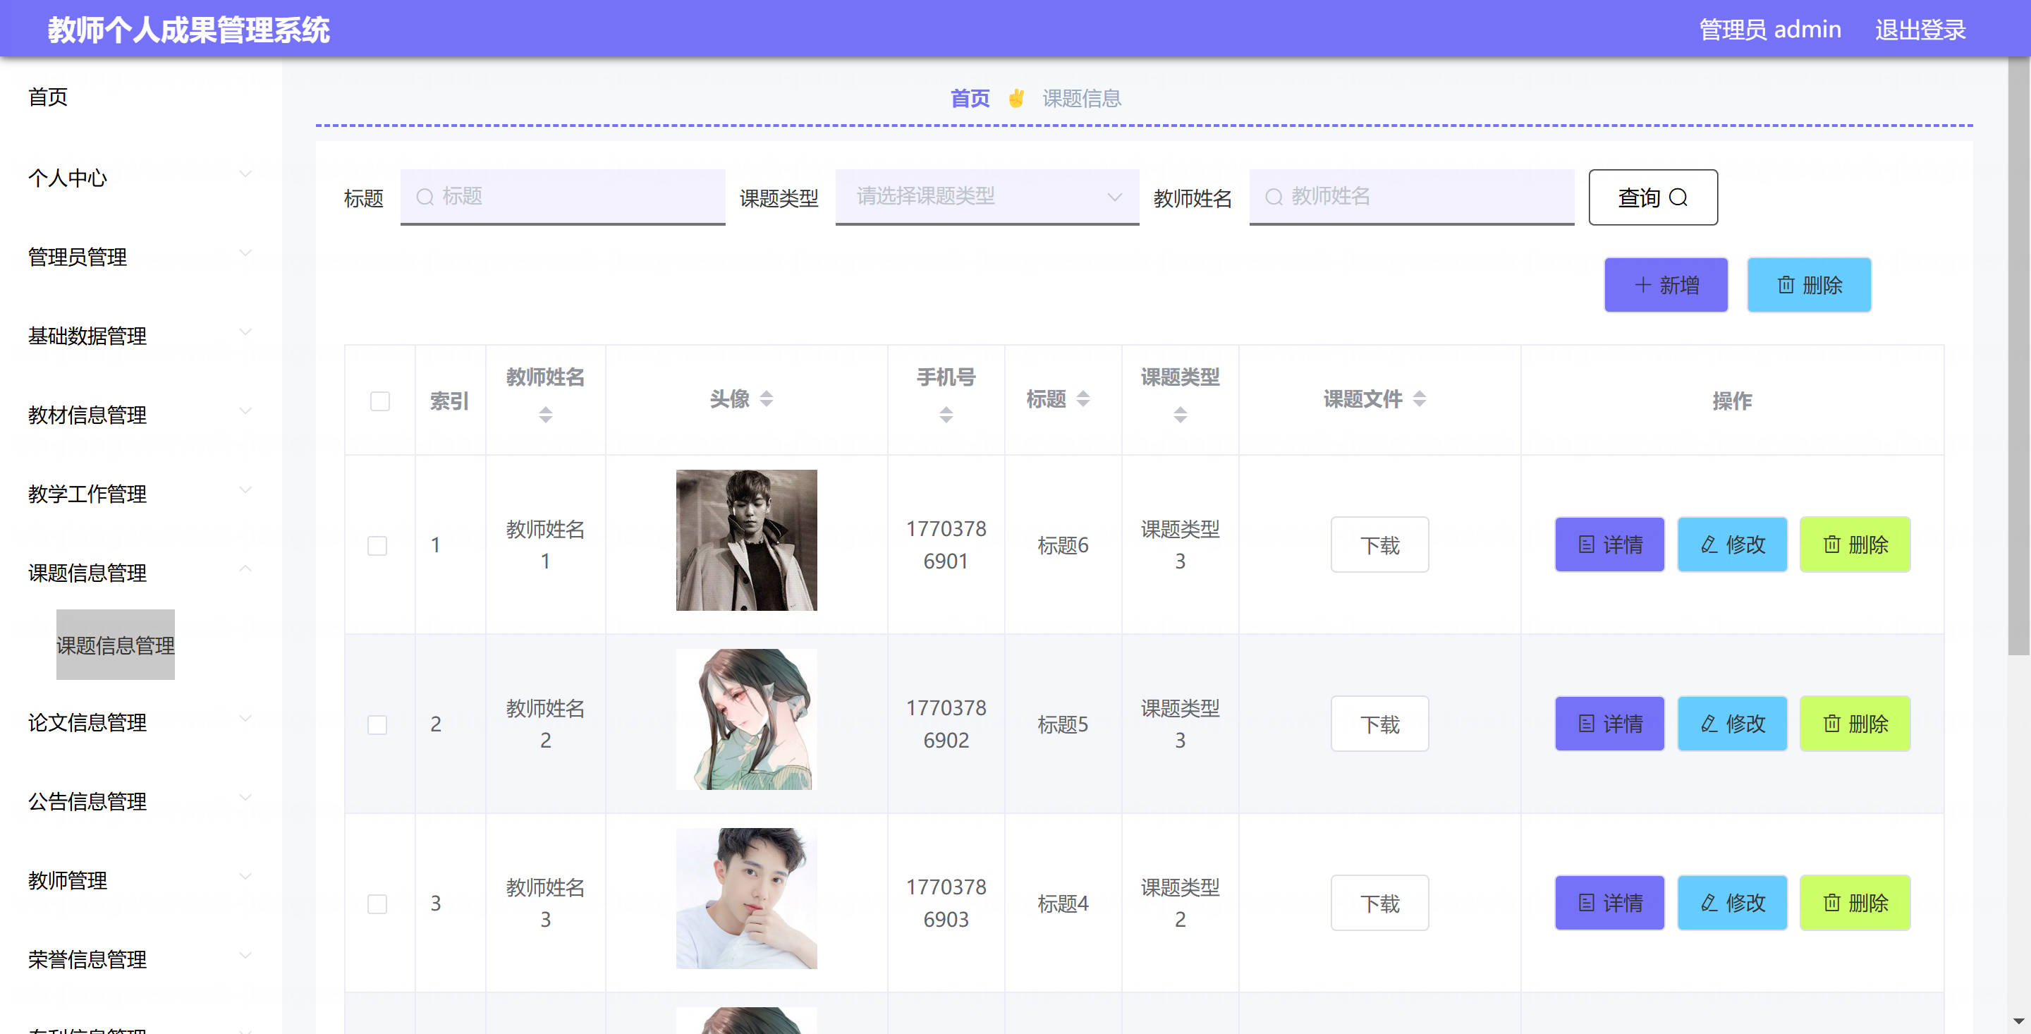The image size is (2031, 1034).
Task: Click the peace-hand icon in the breadcrumb
Action: [1016, 99]
